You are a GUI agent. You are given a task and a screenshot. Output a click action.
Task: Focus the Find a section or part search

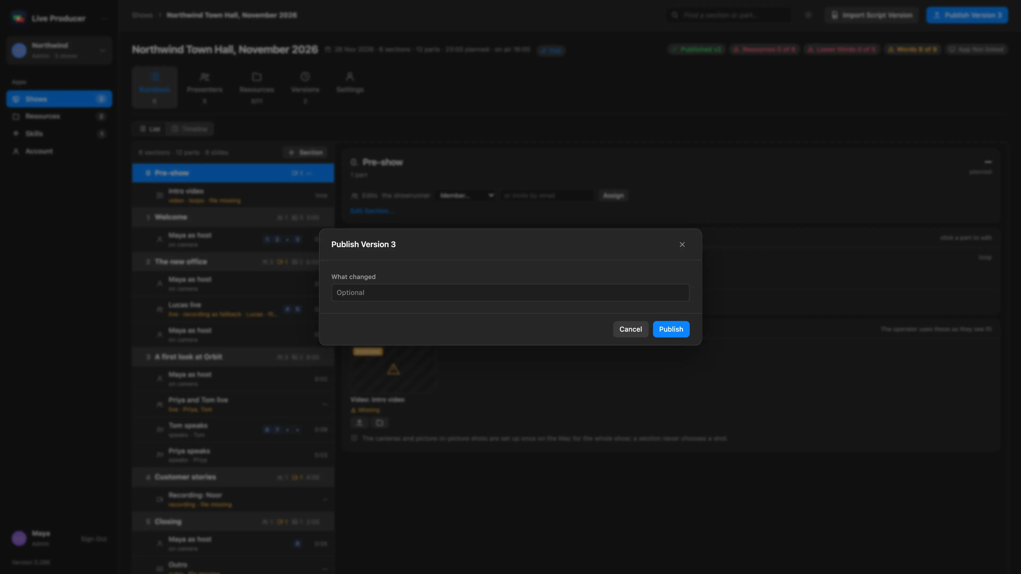(729, 15)
